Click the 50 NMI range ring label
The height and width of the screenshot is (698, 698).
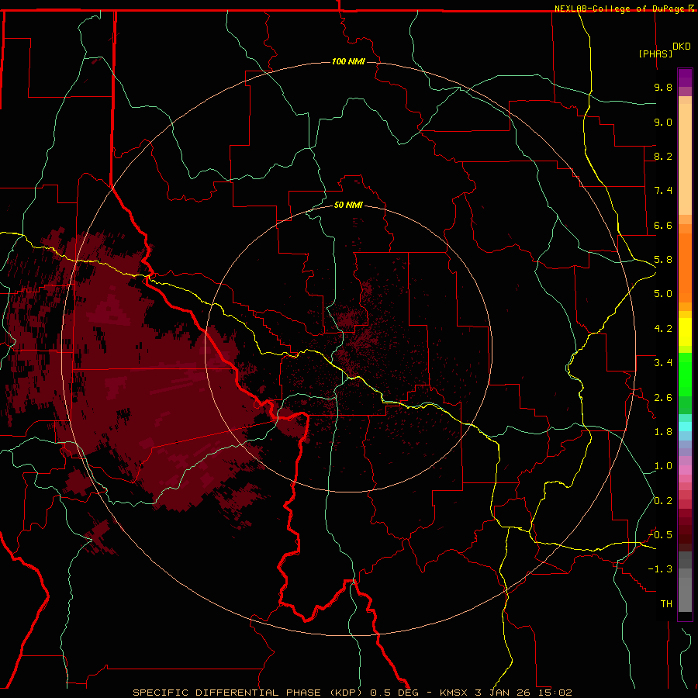click(x=348, y=205)
